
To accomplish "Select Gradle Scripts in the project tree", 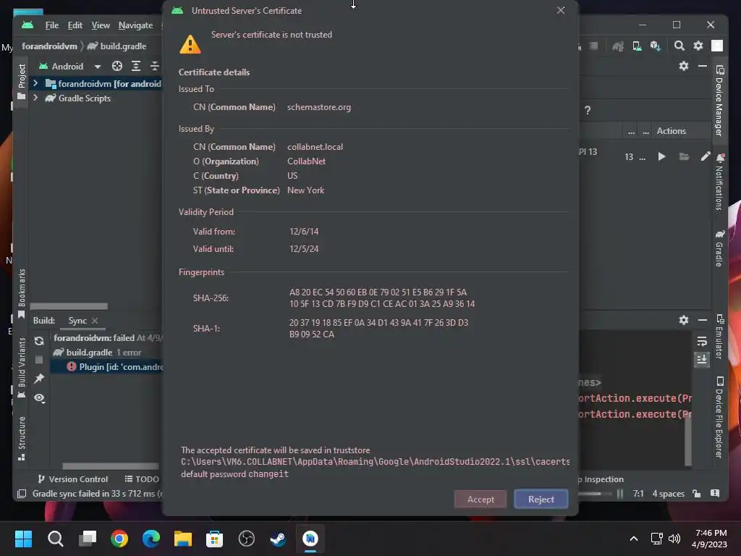I will pos(78,98).
